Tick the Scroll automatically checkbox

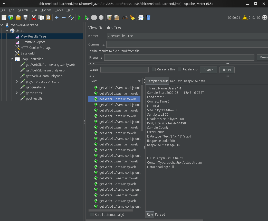pyautogui.click(x=92, y=215)
